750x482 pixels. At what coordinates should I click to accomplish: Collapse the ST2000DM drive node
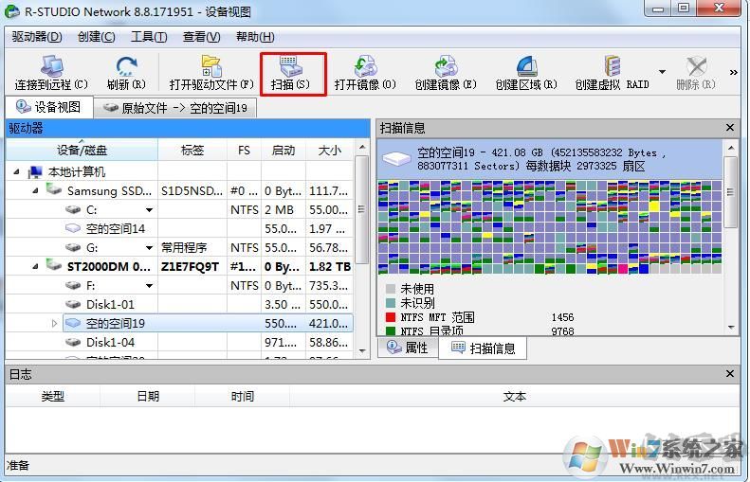click(x=35, y=266)
